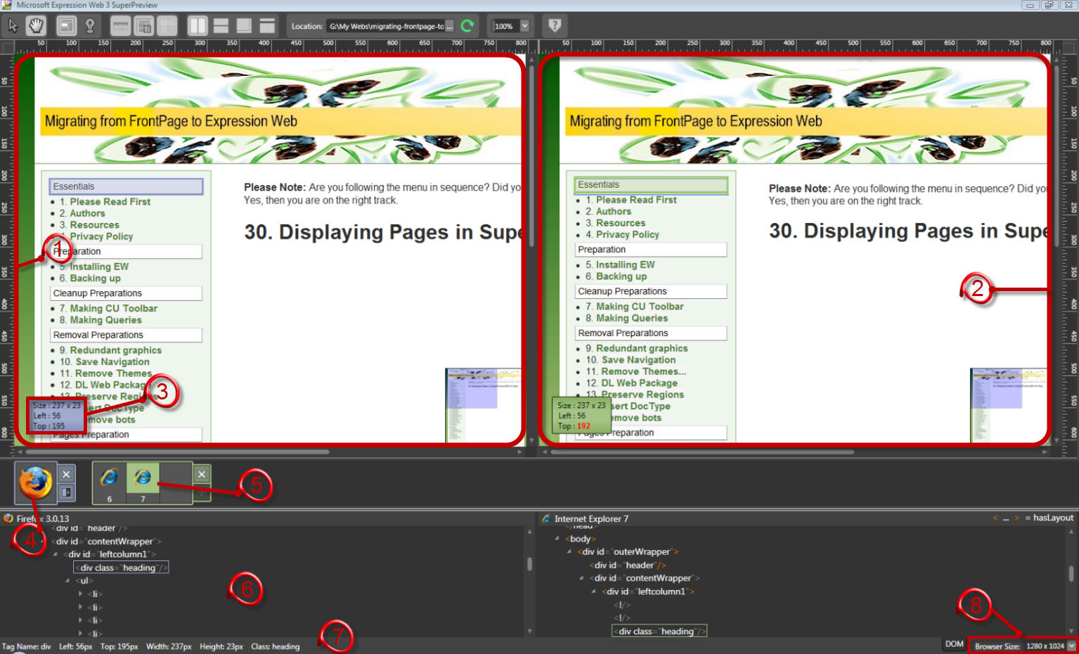
Task: Click 'Class: heading' in status bar
Action: (x=275, y=646)
